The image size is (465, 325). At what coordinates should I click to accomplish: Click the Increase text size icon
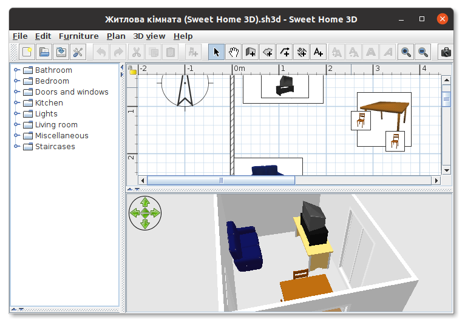336,52
